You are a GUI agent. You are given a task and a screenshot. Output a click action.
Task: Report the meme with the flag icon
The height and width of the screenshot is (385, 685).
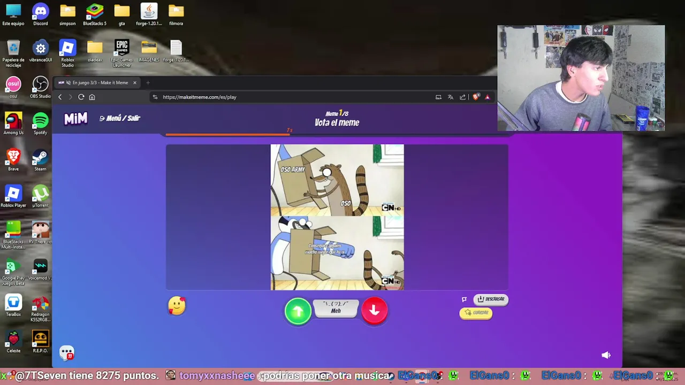[x=465, y=299]
